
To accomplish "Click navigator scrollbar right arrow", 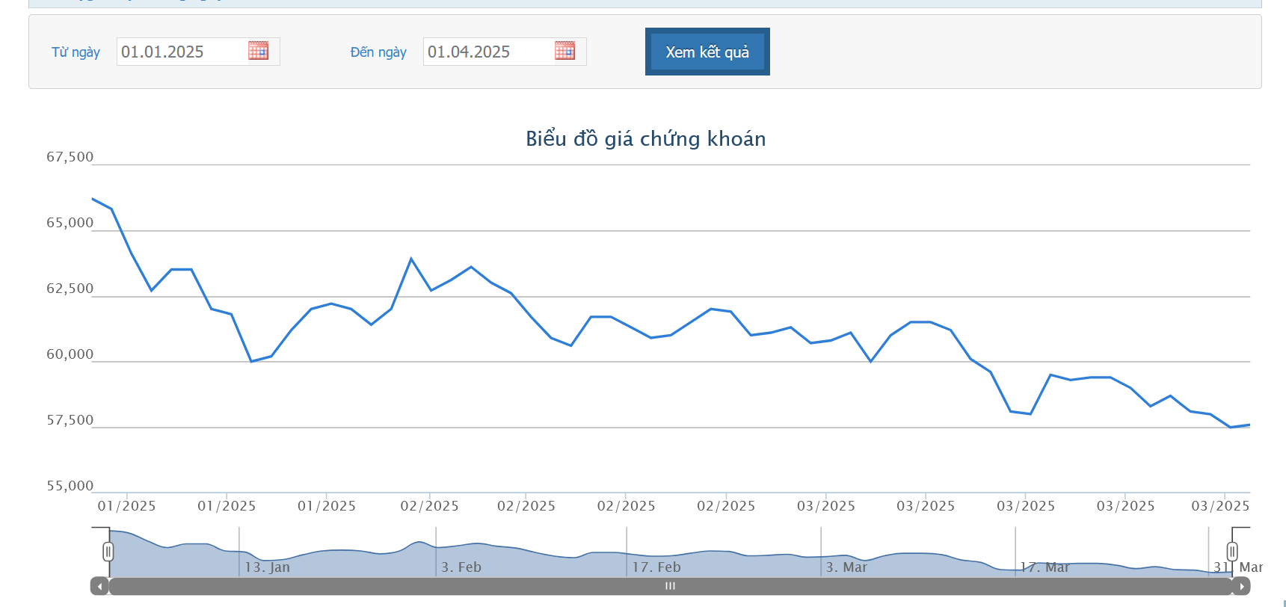I will point(1241,586).
